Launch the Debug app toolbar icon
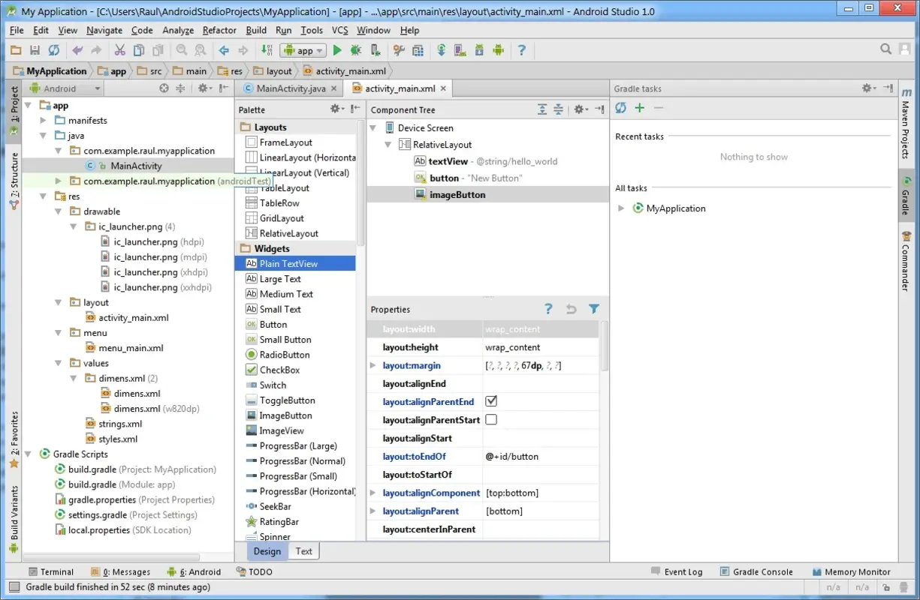 (x=354, y=50)
